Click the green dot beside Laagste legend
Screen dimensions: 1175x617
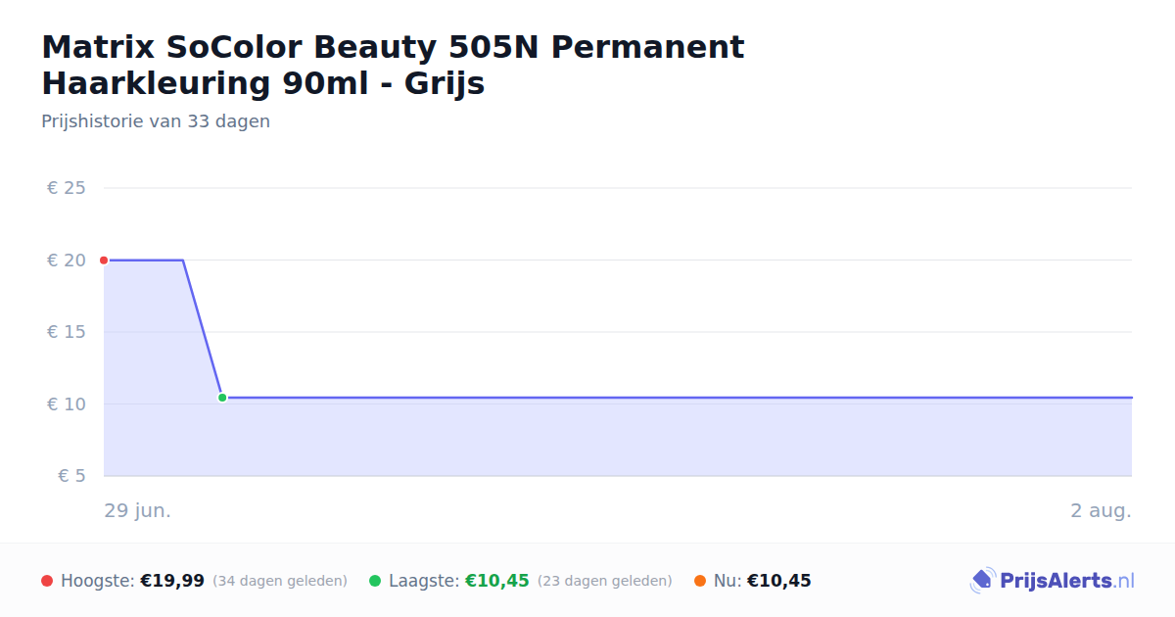(375, 581)
